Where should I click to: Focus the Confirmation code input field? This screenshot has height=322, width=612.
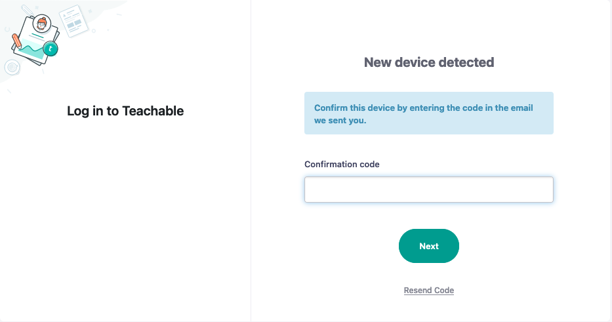(428, 190)
